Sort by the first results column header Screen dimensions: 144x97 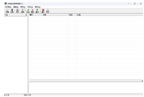pos(35,15)
